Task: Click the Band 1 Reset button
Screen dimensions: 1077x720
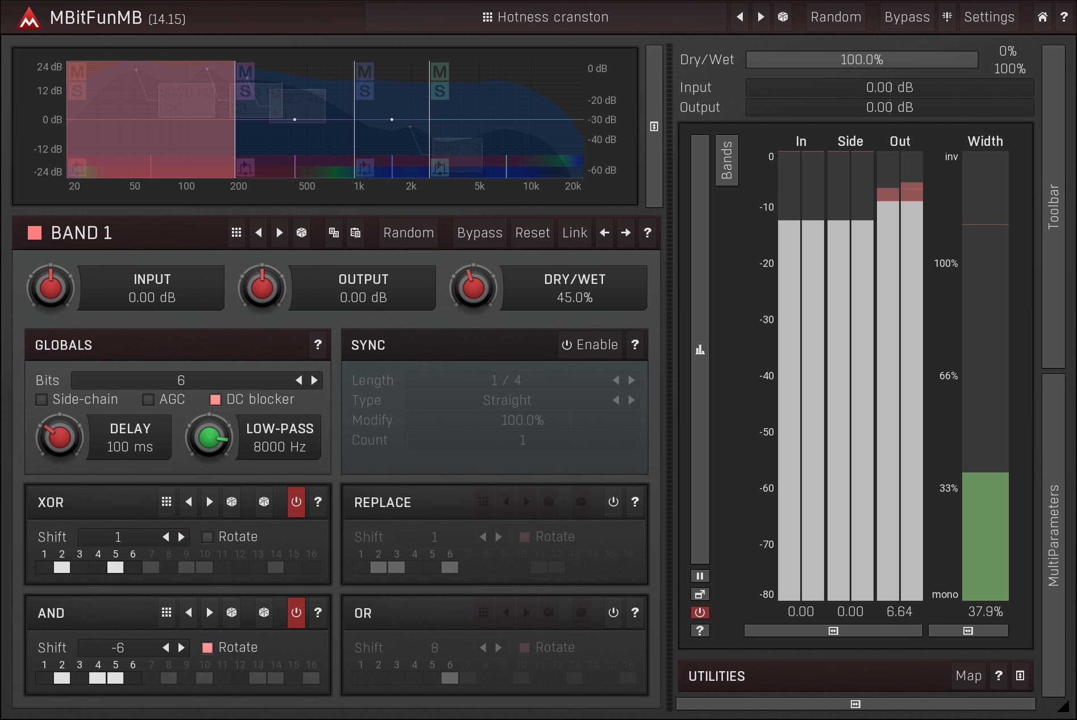Action: pos(532,233)
